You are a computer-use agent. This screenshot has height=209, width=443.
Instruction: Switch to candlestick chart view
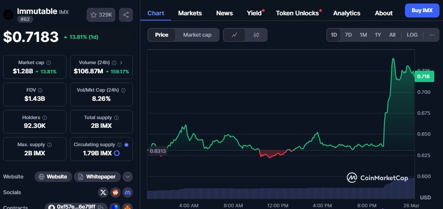pyautogui.click(x=256, y=35)
